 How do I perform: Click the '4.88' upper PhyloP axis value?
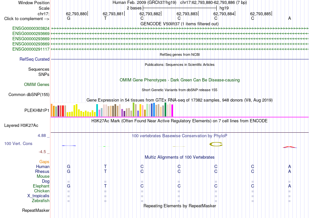coord(42,136)
